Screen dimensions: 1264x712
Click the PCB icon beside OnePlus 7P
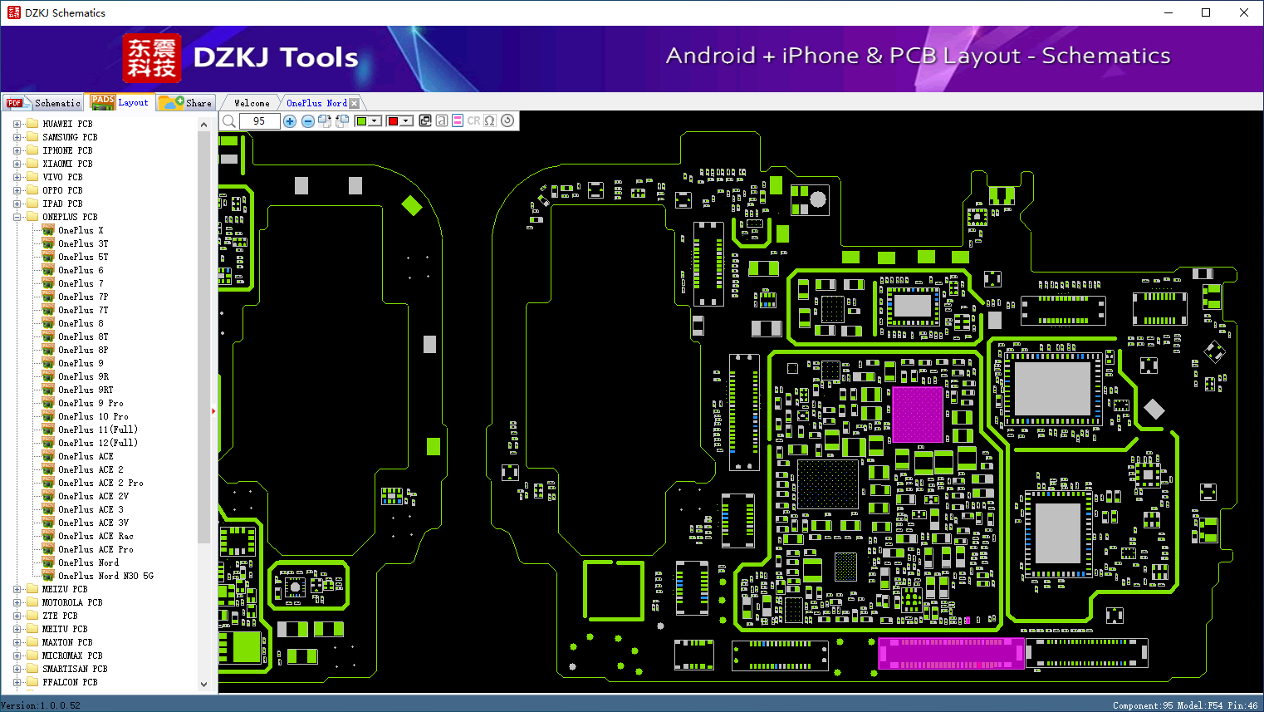pyautogui.click(x=48, y=297)
